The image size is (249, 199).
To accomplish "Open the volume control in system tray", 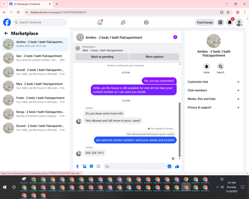I will [222, 187].
